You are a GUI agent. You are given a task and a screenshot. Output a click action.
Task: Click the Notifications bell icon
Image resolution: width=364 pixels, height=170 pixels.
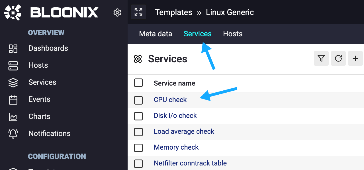pyautogui.click(x=13, y=134)
